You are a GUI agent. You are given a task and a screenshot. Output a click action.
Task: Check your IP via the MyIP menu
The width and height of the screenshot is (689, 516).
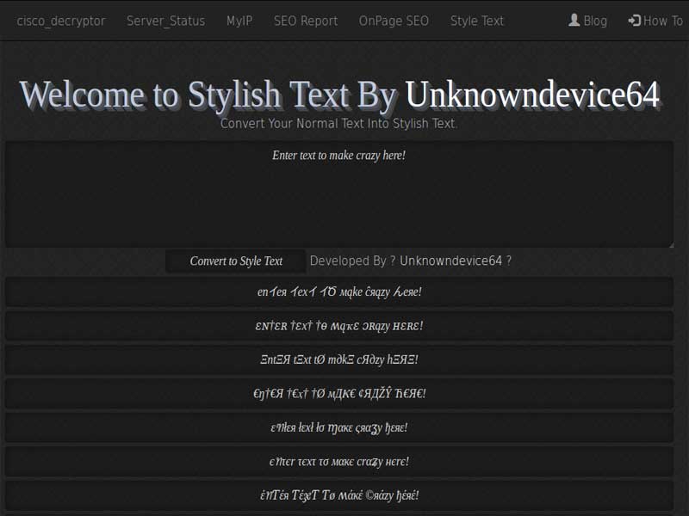pyautogui.click(x=239, y=21)
